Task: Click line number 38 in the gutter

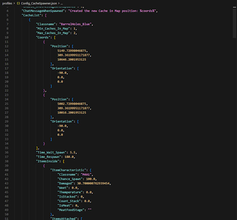Action: 7,161
